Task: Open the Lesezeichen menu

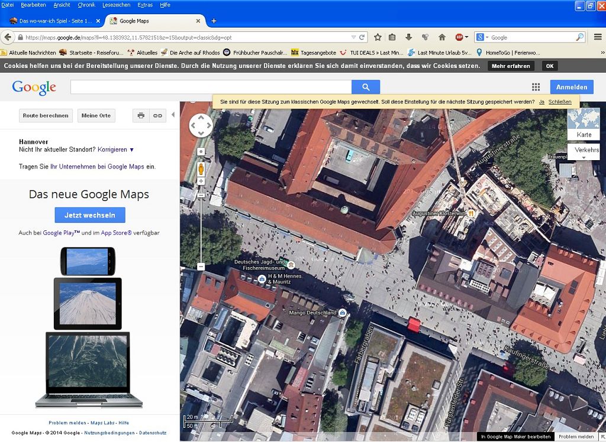Action: [115, 5]
